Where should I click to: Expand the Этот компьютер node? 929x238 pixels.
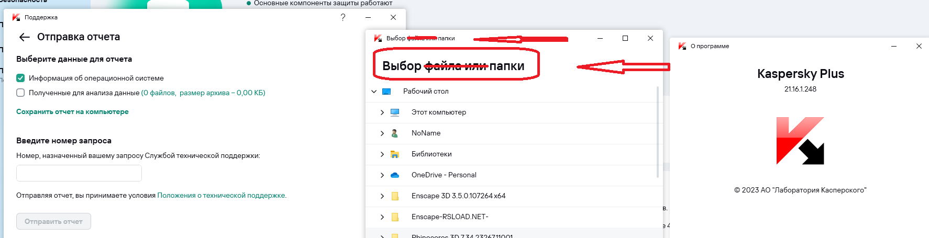[382, 112]
